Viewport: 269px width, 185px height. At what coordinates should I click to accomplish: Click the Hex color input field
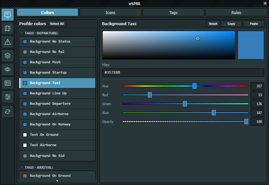point(183,73)
